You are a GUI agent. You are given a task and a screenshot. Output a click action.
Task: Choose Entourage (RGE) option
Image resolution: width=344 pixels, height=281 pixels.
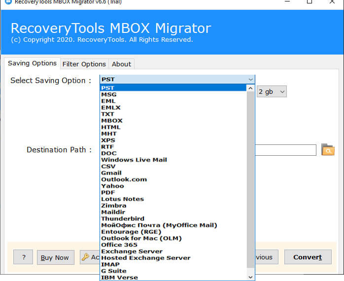tap(173, 232)
